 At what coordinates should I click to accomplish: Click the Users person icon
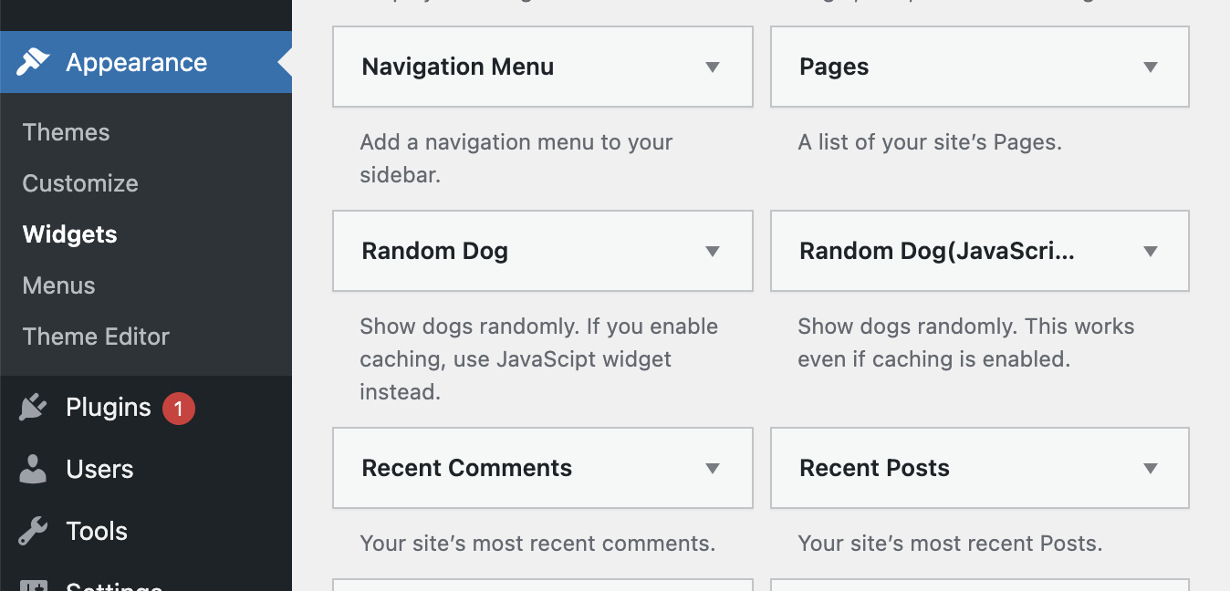click(x=33, y=469)
